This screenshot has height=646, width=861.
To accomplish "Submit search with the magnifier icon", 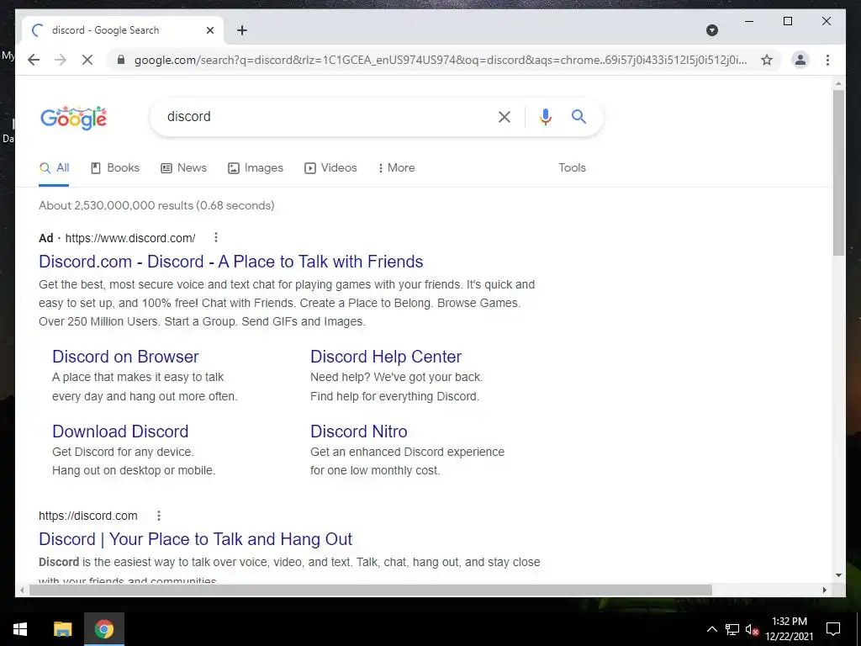I will [578, 116].
